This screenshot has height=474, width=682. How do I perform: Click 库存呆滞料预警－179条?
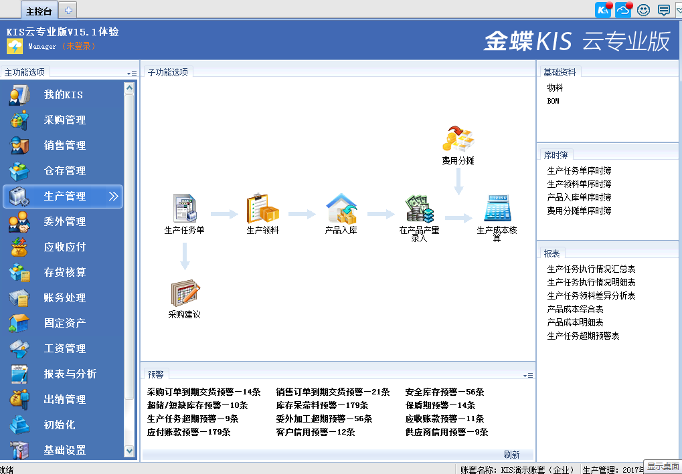322,405
